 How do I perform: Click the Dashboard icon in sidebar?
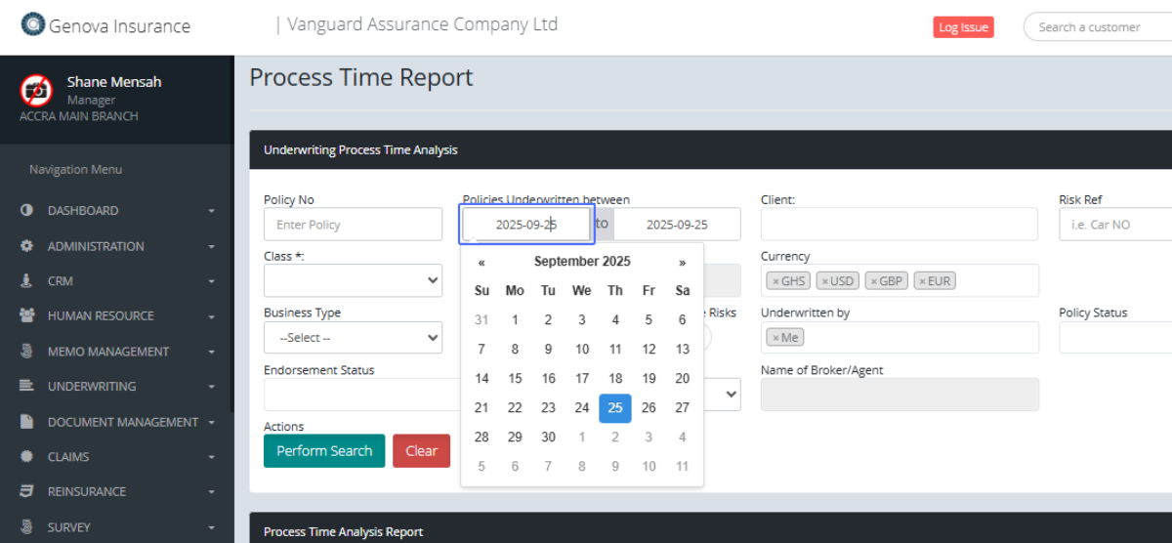click(26, 211)
